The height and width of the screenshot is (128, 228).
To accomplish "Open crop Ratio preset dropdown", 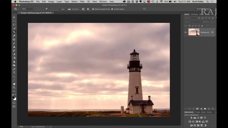I will pos(28,9).
